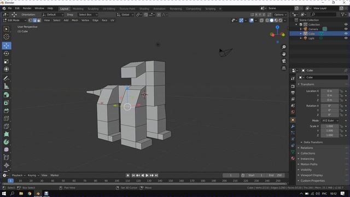Activate the Move tool
The height and width of the screenshot is (197, 350).
click(x=7, y=45)
